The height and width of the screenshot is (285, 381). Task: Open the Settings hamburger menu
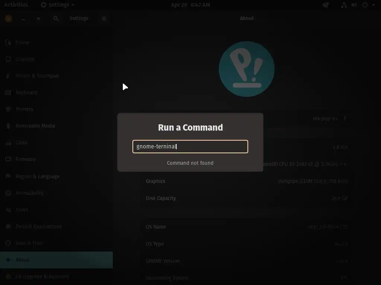click(104, 19)
